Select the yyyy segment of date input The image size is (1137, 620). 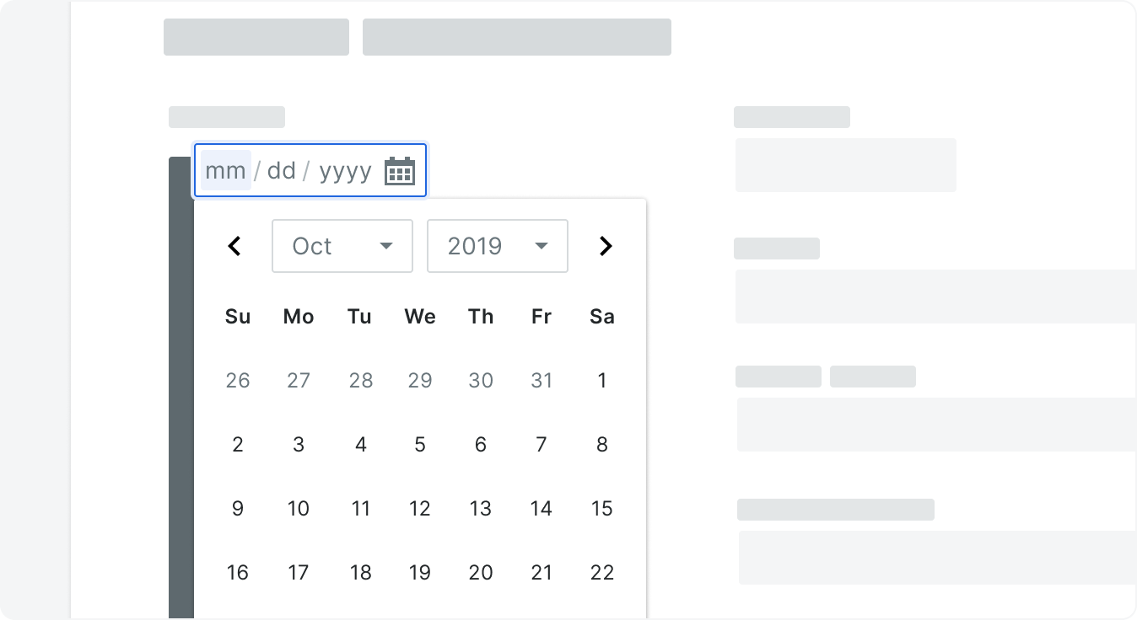click(x=345, y=171)
